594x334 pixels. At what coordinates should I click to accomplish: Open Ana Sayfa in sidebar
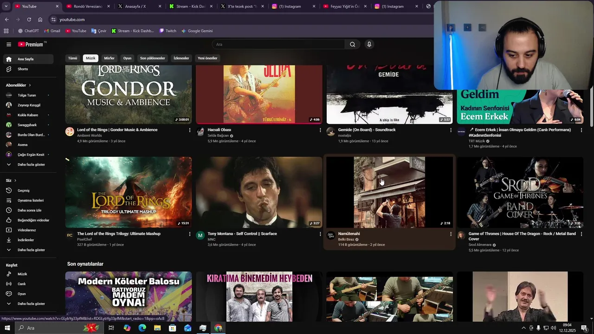click(x=28, y=59)
